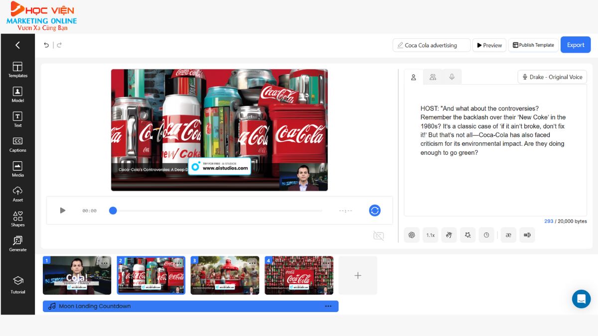Switch to the two-person conversation tab
Viewport: 598px width, 336px height.
click(x=433, y=77)
